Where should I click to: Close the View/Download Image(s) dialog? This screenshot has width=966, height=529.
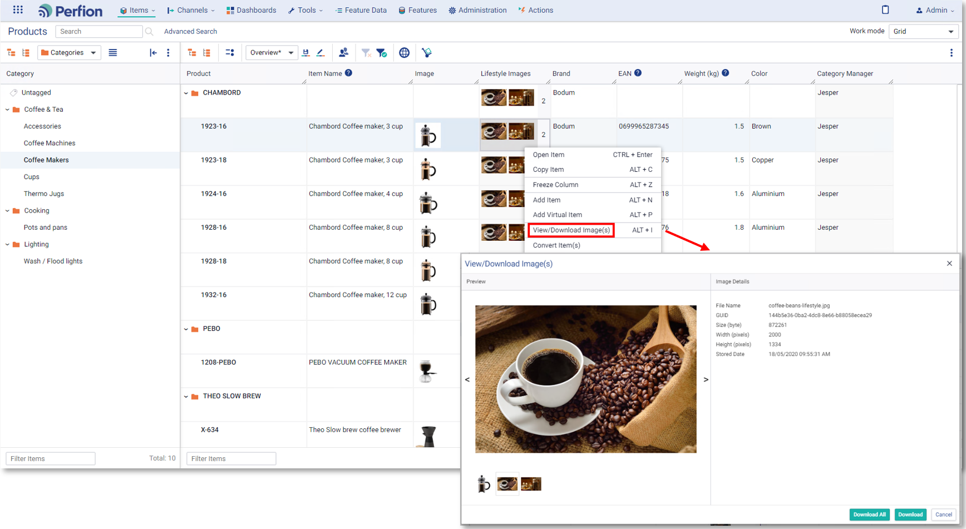pyautogui.click(x=949, y=264)
